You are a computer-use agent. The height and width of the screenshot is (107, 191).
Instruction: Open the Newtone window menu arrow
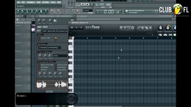(70, 23)
